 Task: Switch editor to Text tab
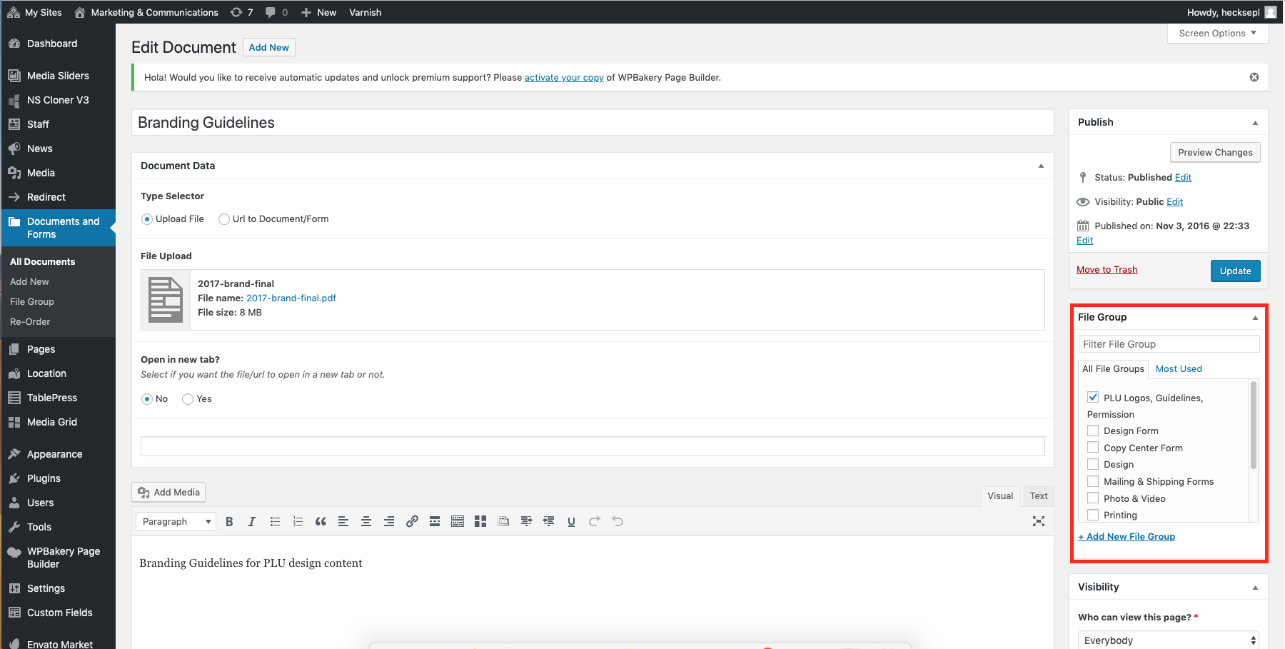click(1039, 495)
